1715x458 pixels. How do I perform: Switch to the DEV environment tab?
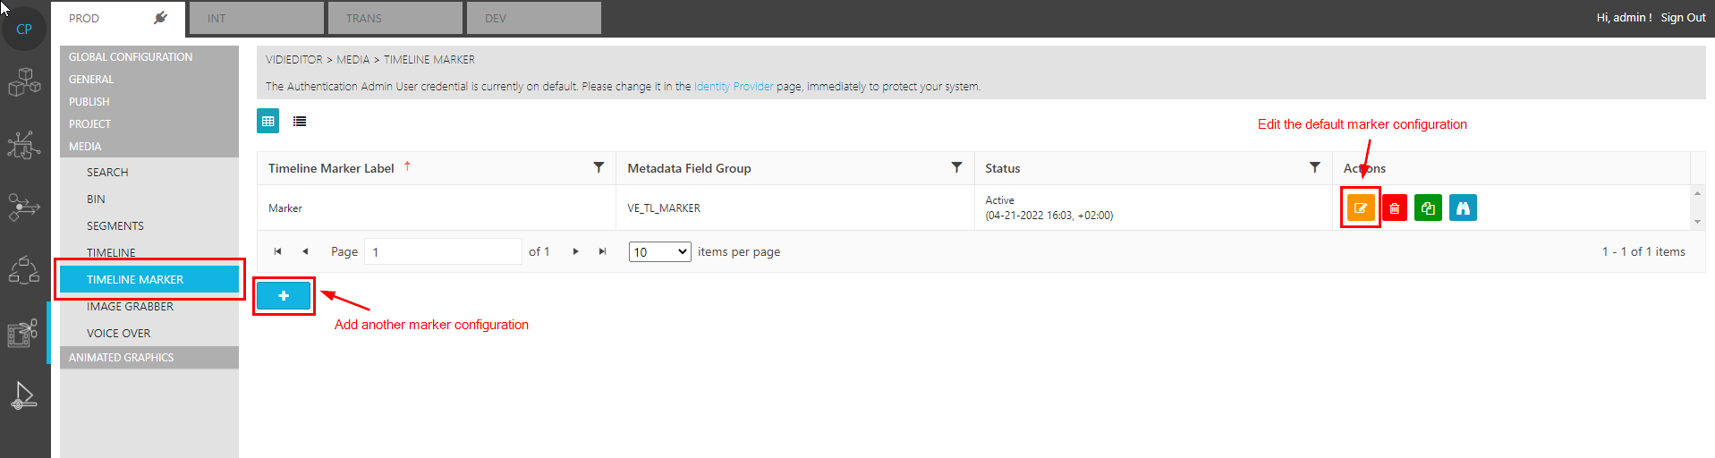coord(534,18)
